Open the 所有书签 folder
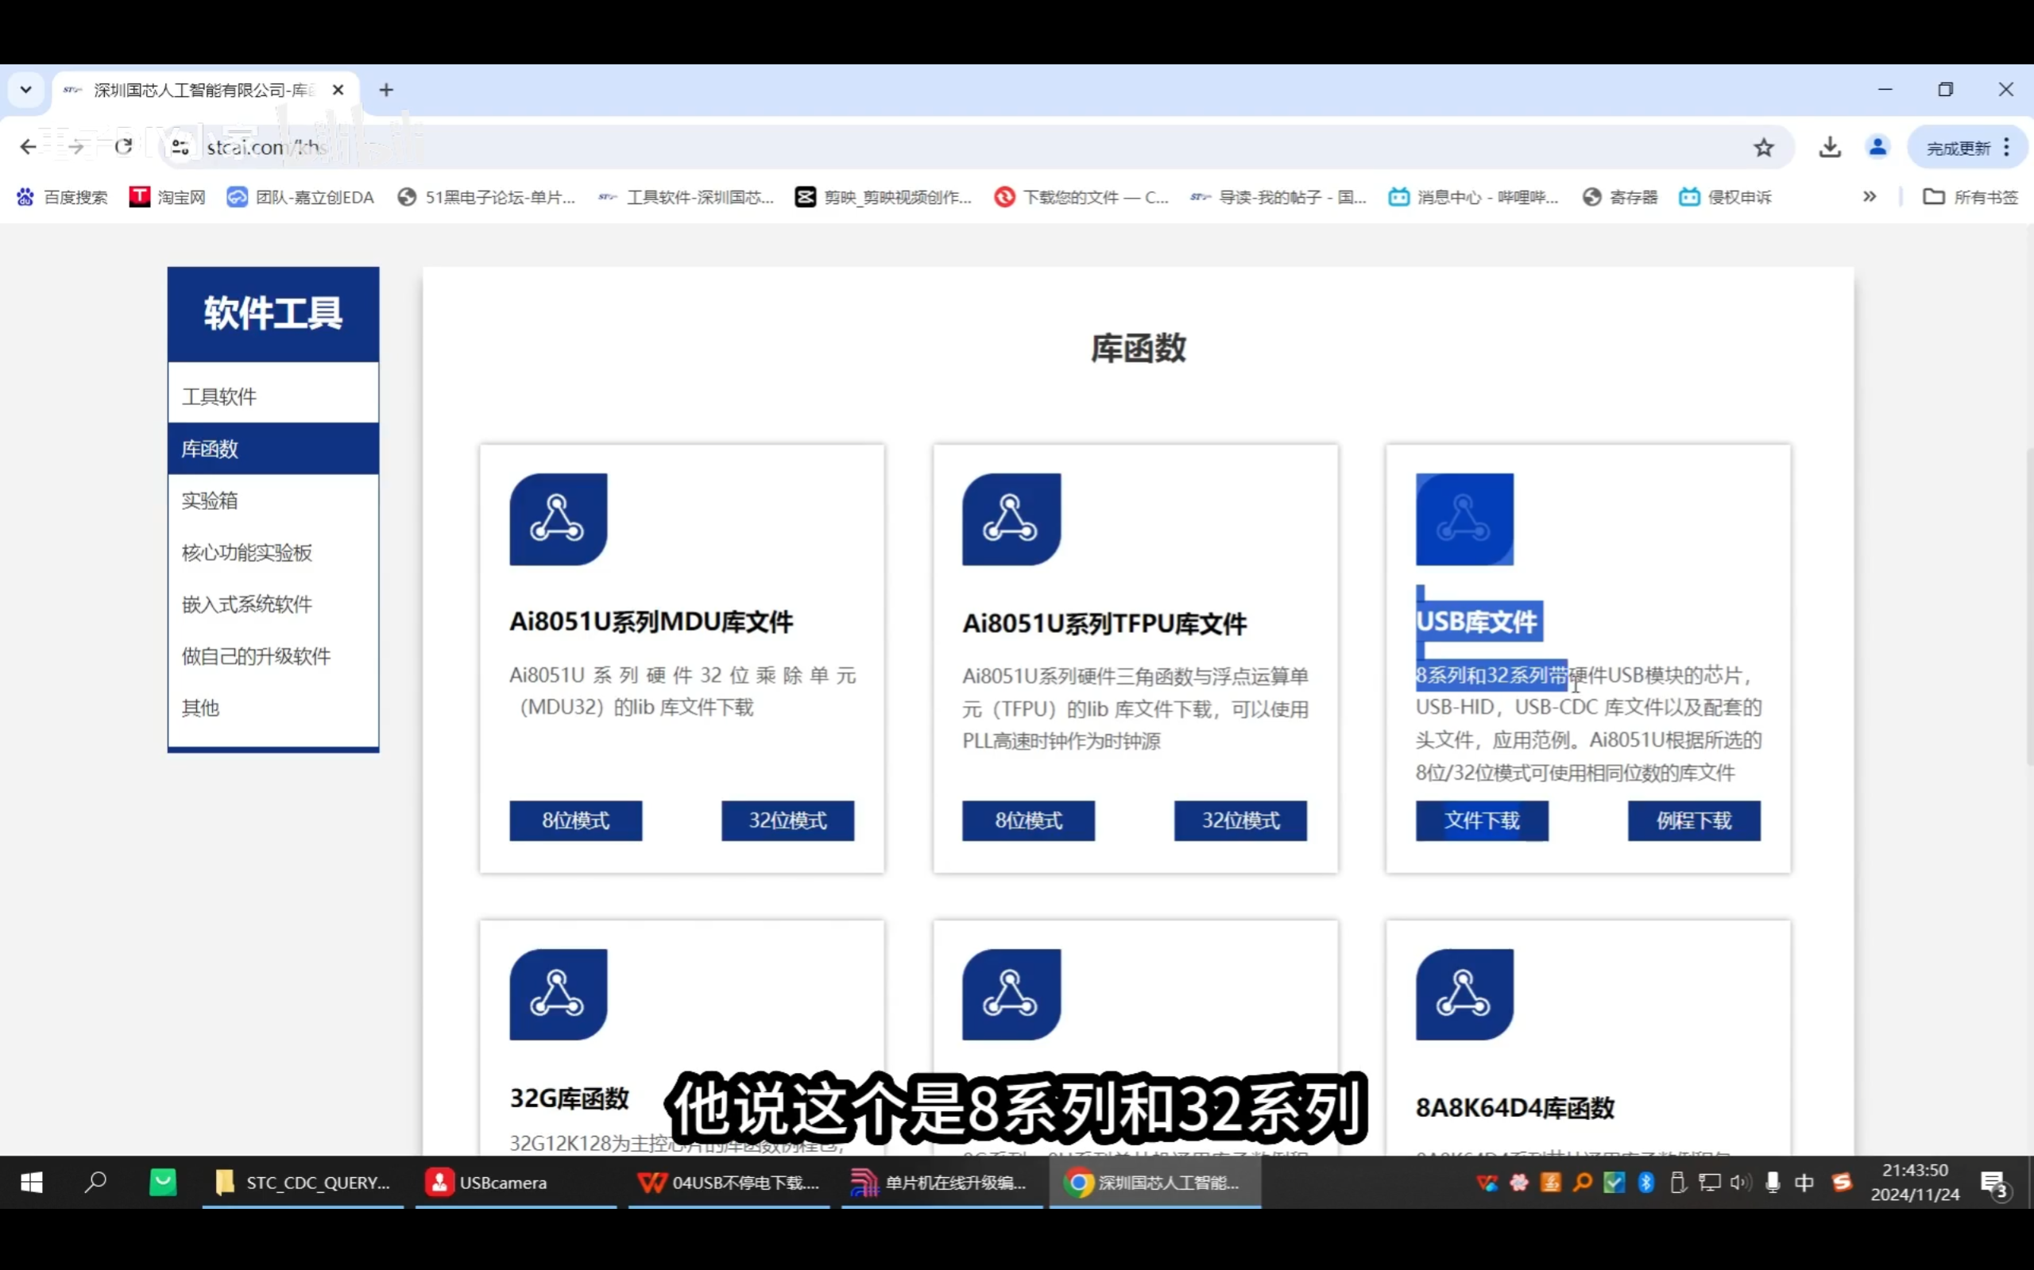The image size is (2034, 1270). tap(1970, 196)
